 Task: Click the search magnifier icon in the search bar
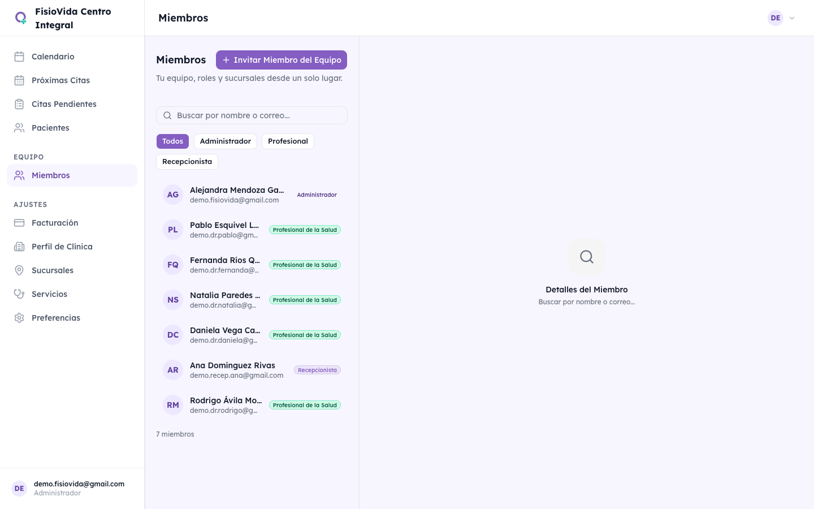[167, 115]
